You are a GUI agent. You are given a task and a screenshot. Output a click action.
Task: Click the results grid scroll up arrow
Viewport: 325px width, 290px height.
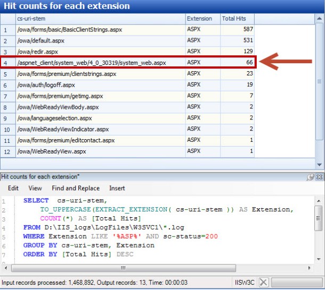319,19
